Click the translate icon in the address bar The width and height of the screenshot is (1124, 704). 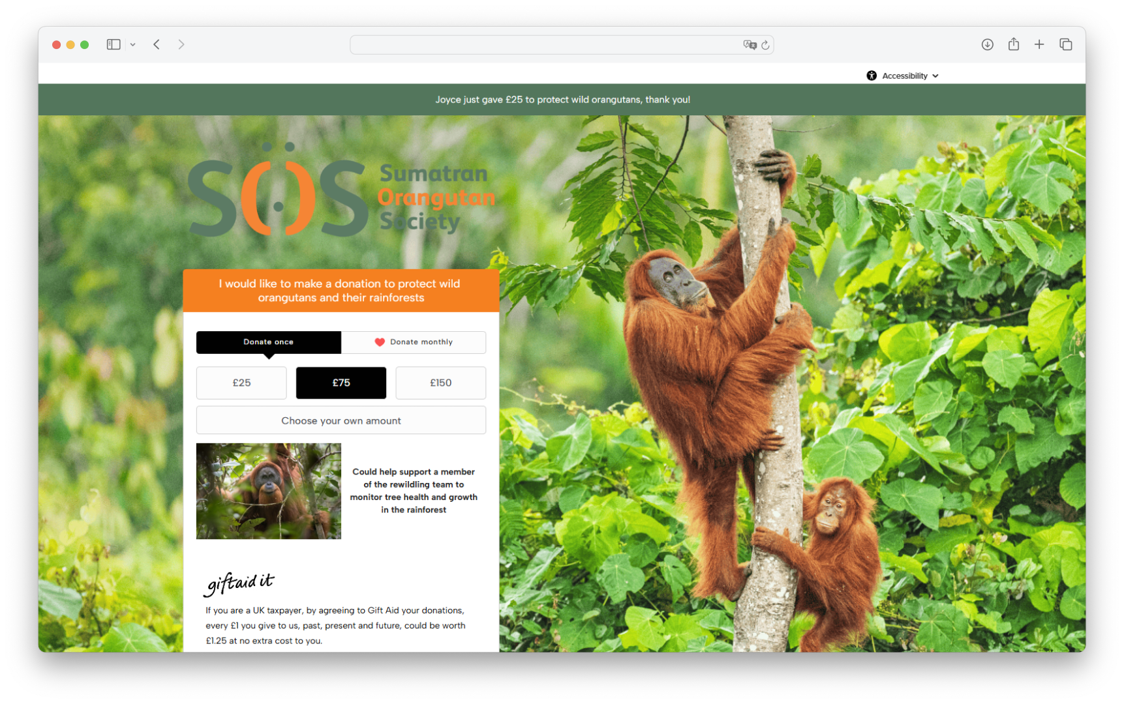click(x=749, y=44)
